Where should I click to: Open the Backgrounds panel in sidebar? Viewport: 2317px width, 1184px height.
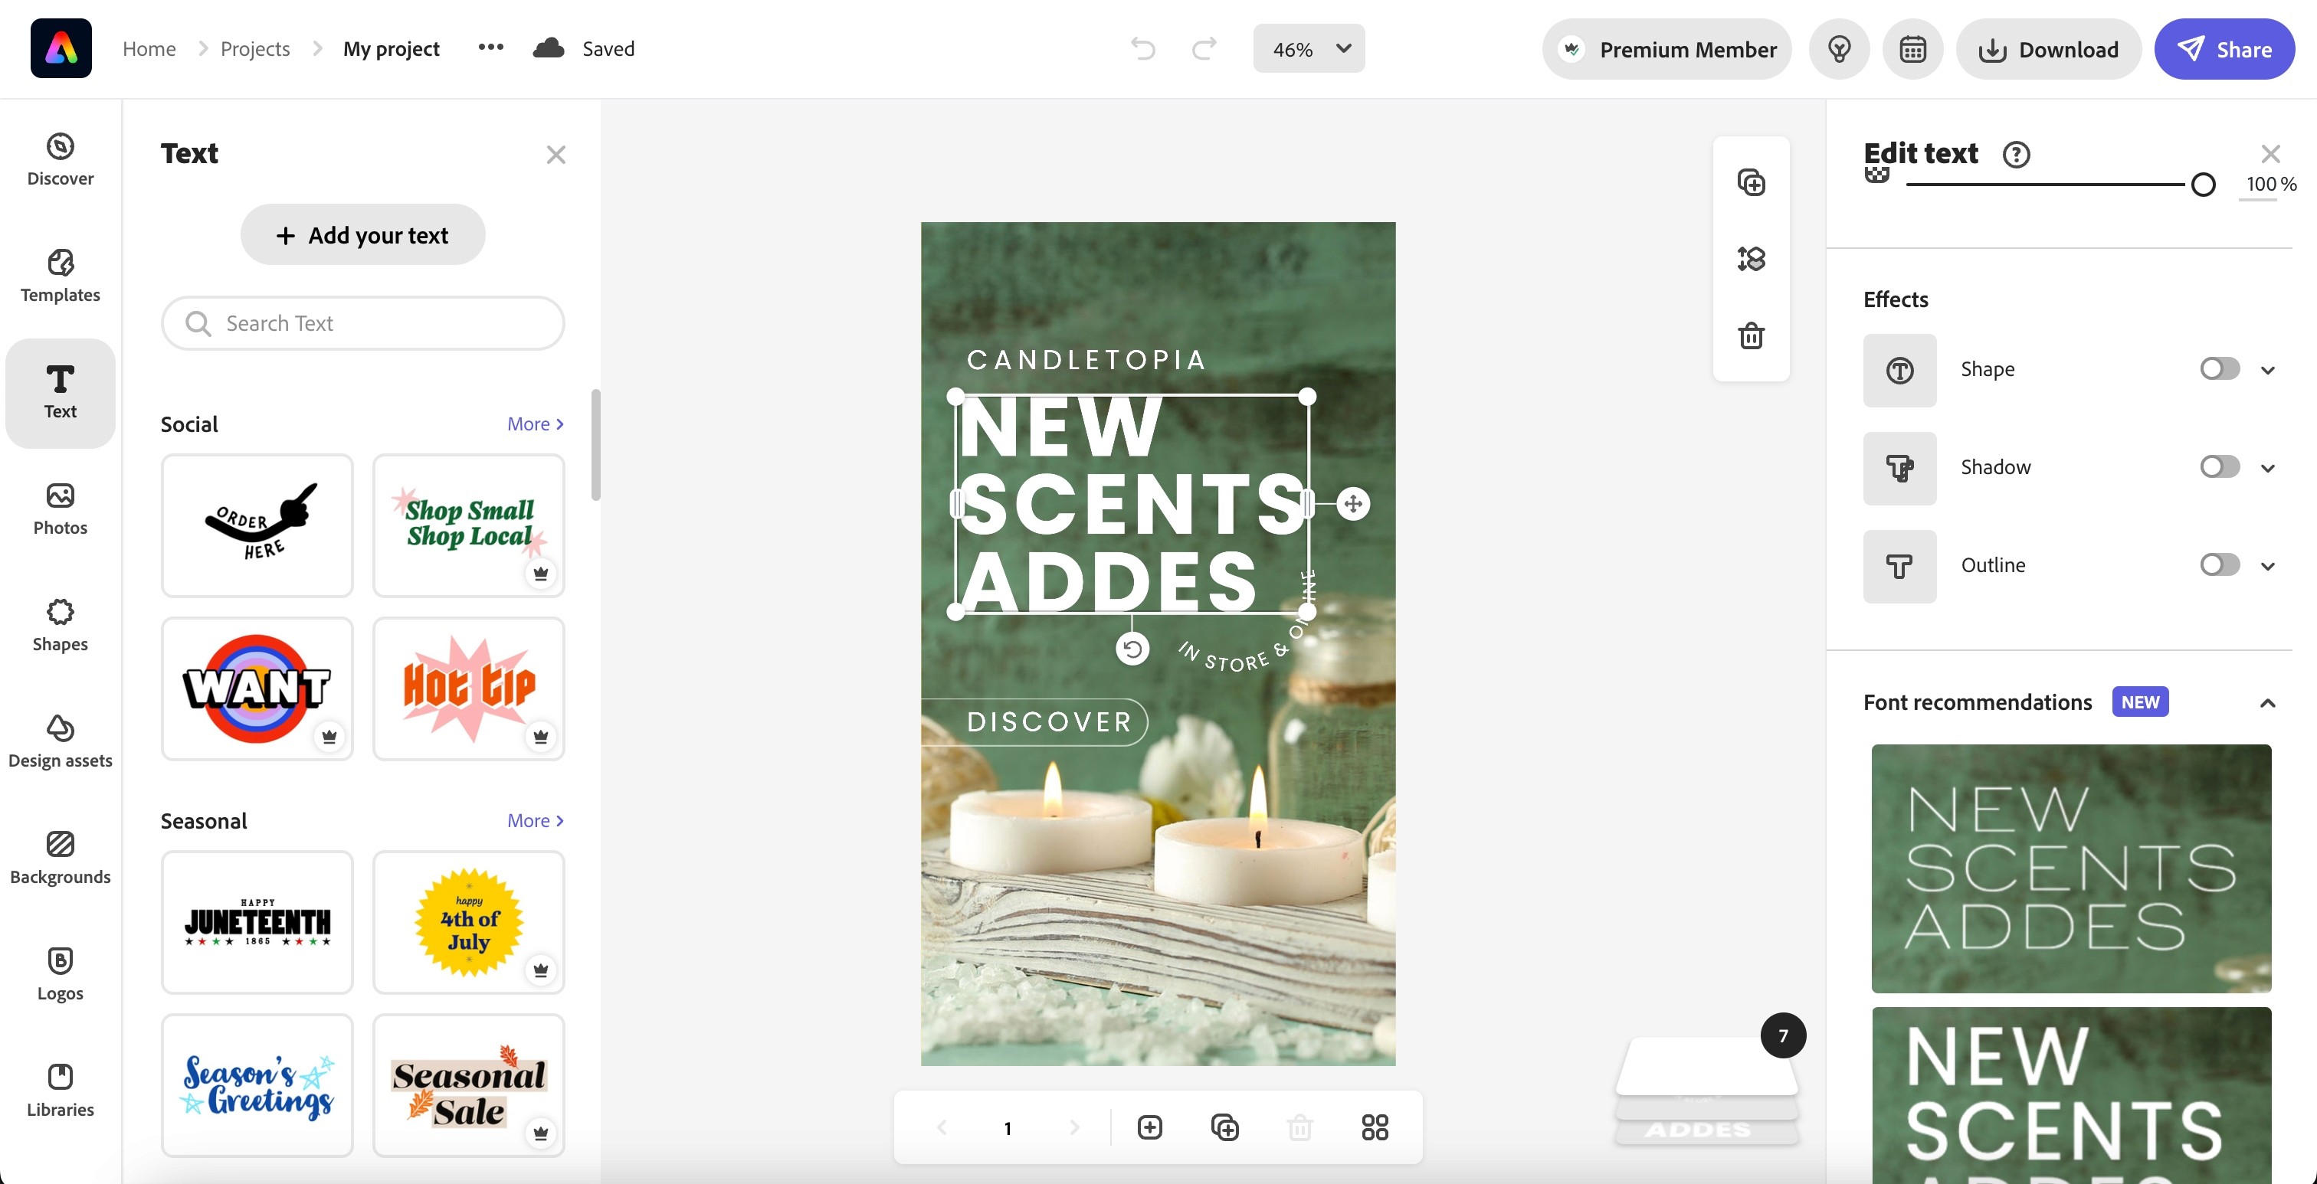[61, 857]
